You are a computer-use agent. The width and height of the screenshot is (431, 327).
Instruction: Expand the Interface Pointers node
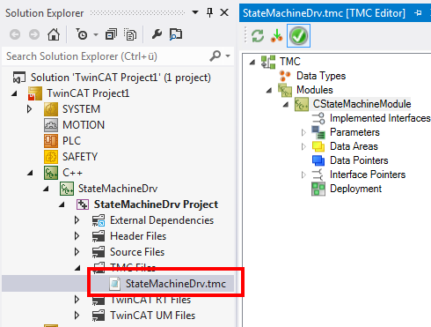click(303, 175)
